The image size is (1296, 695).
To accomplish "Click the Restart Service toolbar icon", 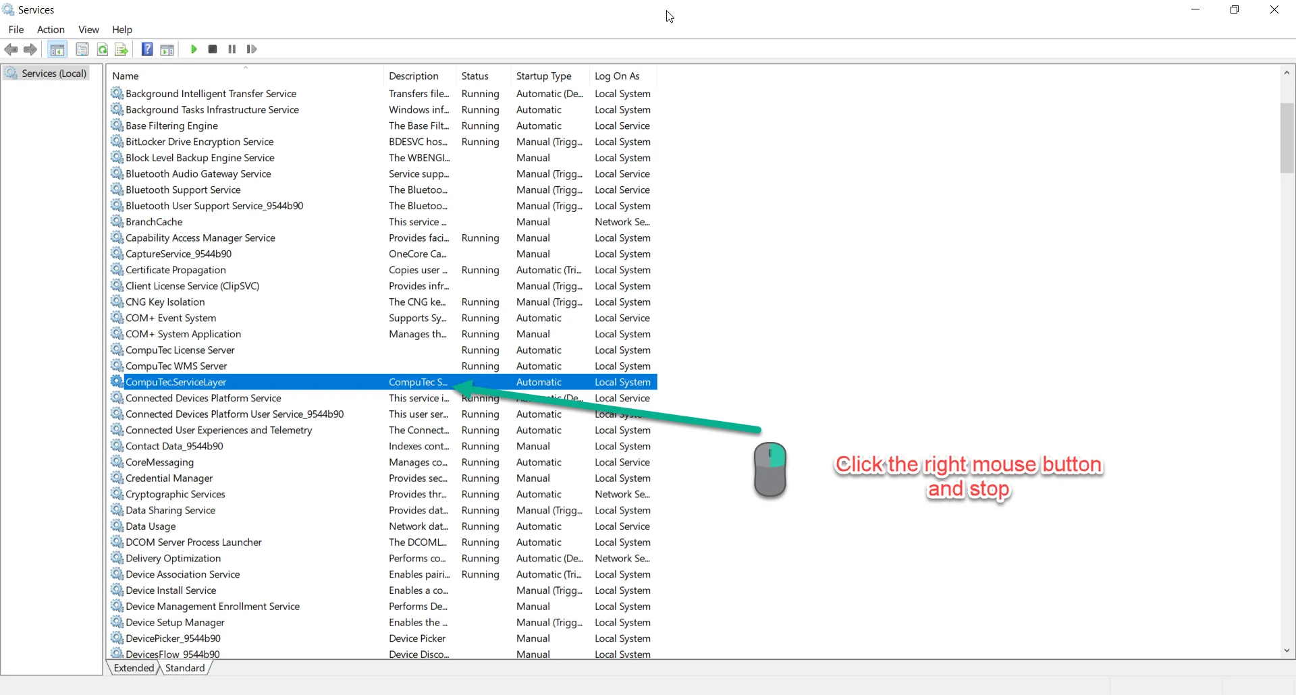I will (x=252, y=49).
